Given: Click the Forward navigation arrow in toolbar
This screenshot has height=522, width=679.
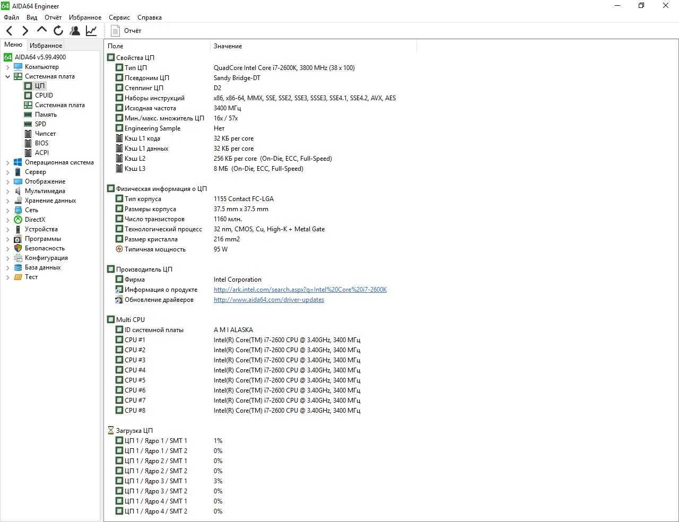Looking at the screenshot, I should (x=25, y=31).
